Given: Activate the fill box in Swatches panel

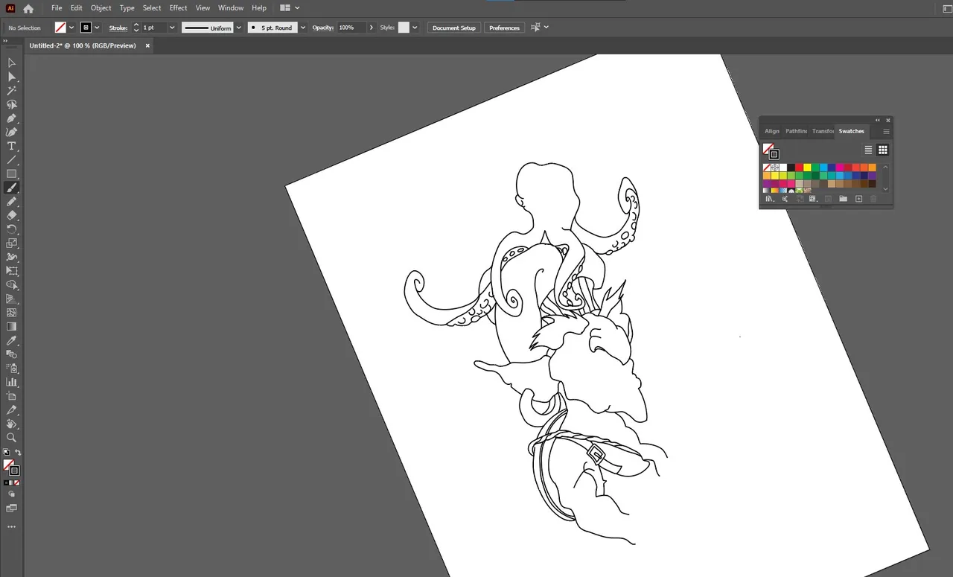Looking at the screenshot, I should point(767,148).
